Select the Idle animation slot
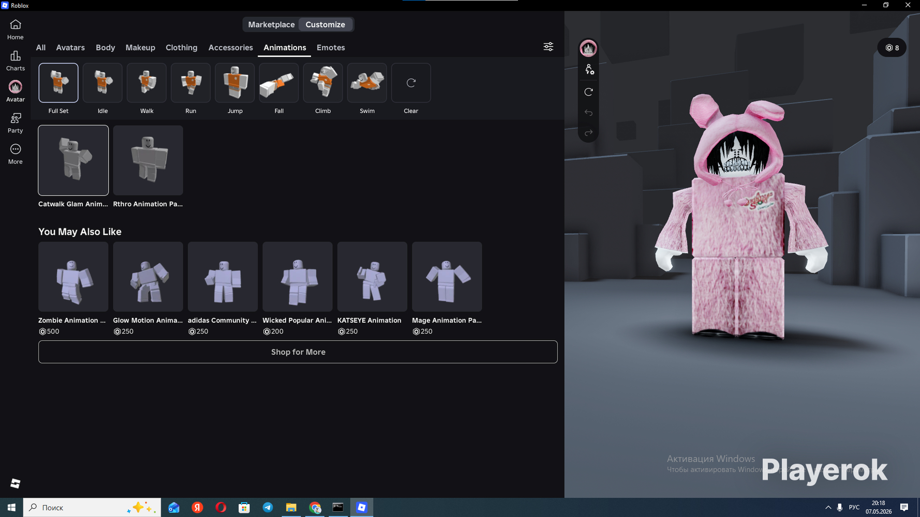920x517 pixels. pyautogui.click(x=102, y=83)
